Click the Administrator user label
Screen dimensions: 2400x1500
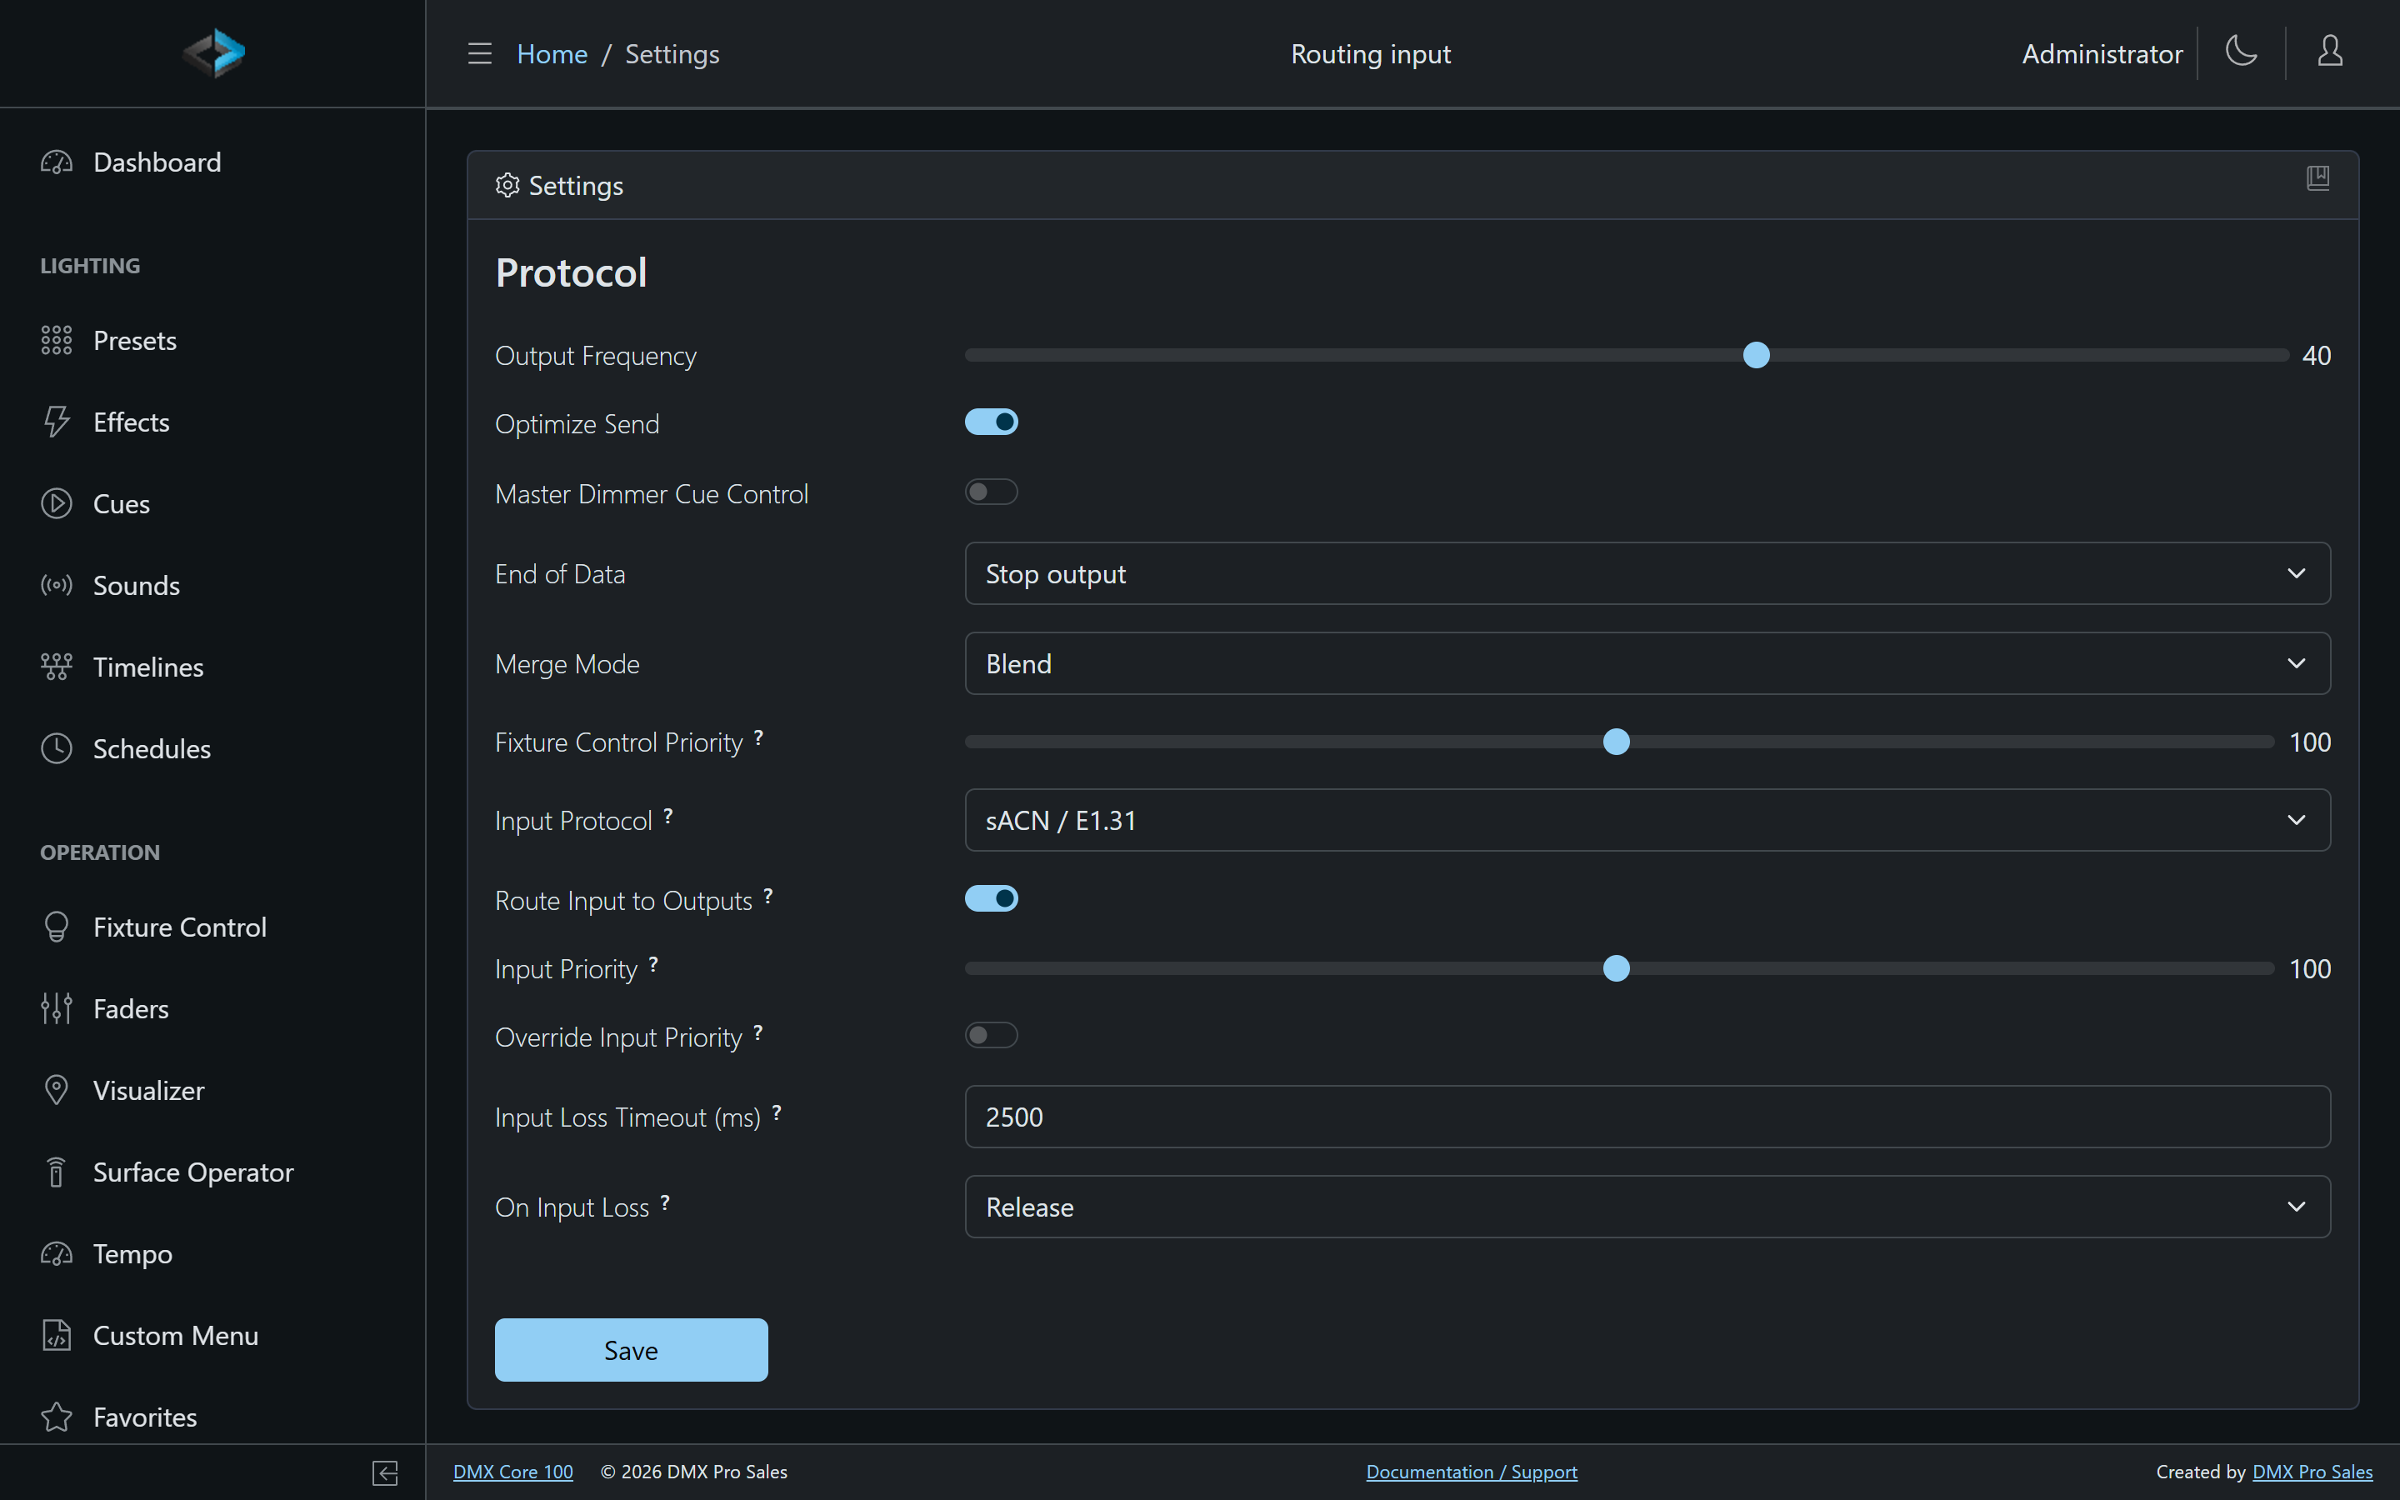tap(2102, 53)
